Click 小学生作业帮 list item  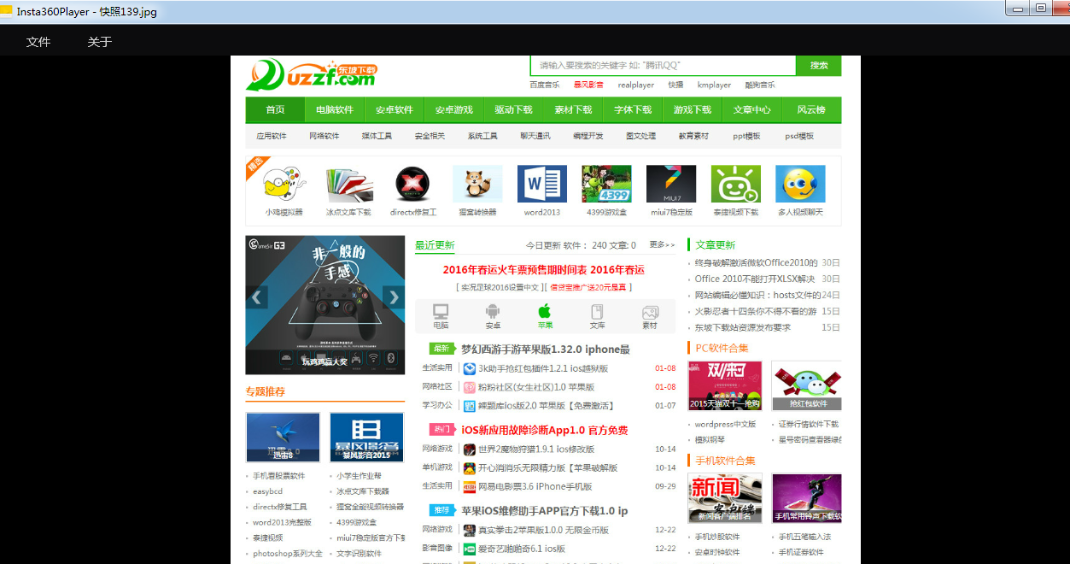pos(359,476)
